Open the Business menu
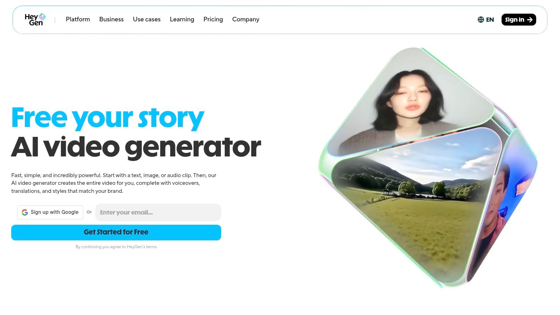 [111, 19]
